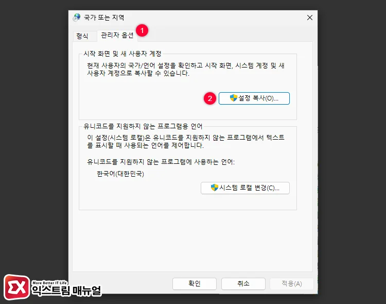
Task: Click the globe icon in the title bar
Action: coord(77,18)
